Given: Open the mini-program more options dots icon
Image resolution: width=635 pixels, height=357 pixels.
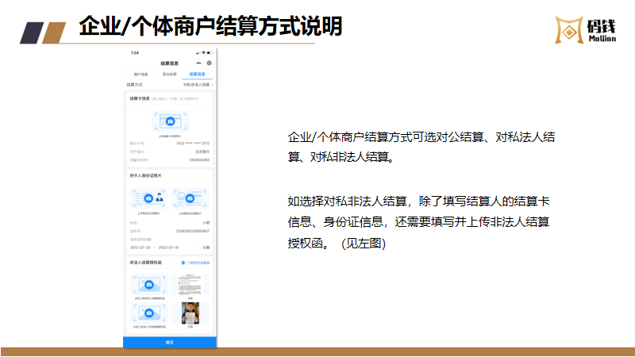Looking at the screenshot, I should [x=198, y=63].
